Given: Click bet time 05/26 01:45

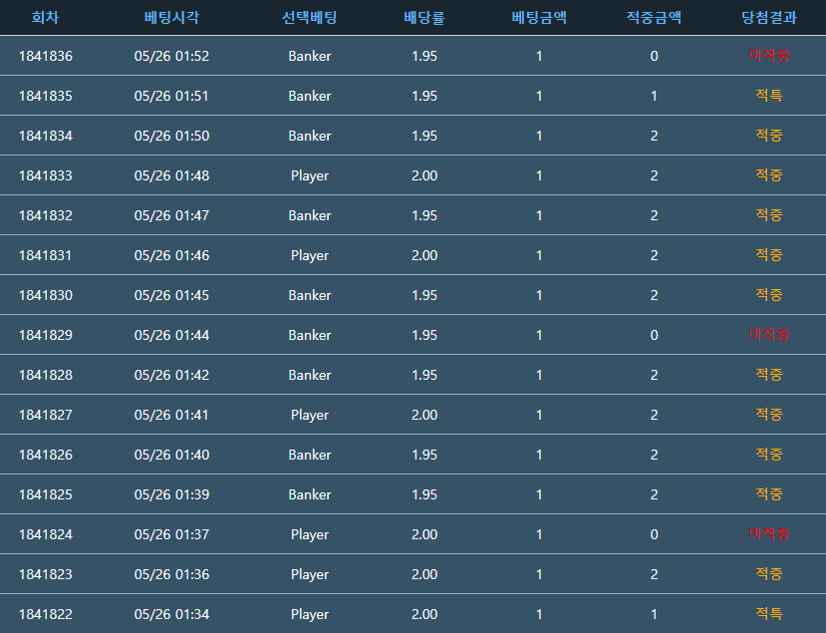Looking at the screenshot, I should pos(171,295).
